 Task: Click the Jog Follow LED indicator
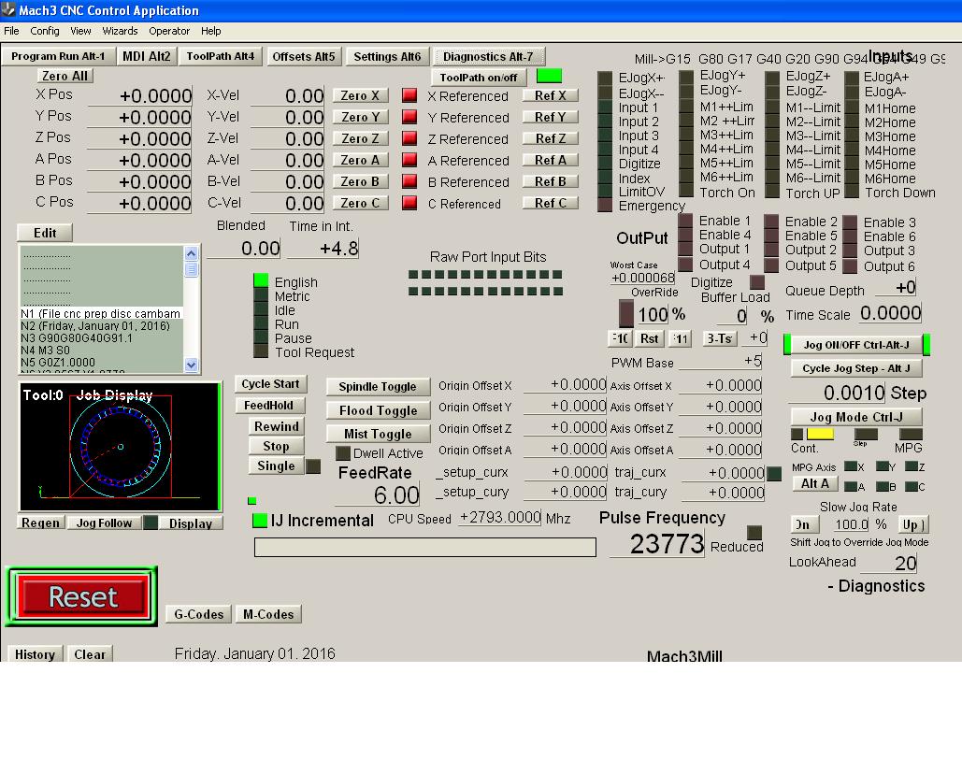pyautogui.click(x=151, y=523)
